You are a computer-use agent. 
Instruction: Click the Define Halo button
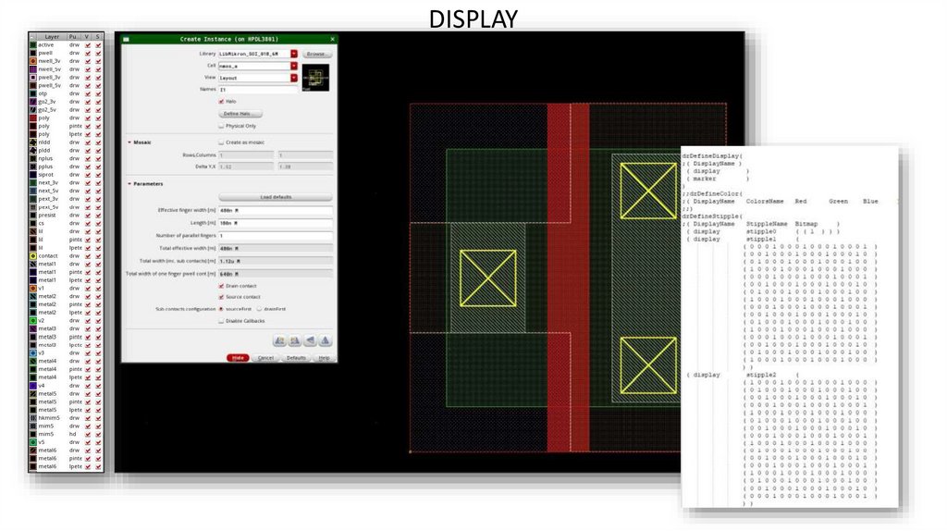(x=240, y=114)
